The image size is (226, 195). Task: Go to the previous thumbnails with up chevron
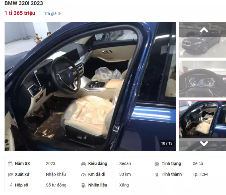coord(204,30)
